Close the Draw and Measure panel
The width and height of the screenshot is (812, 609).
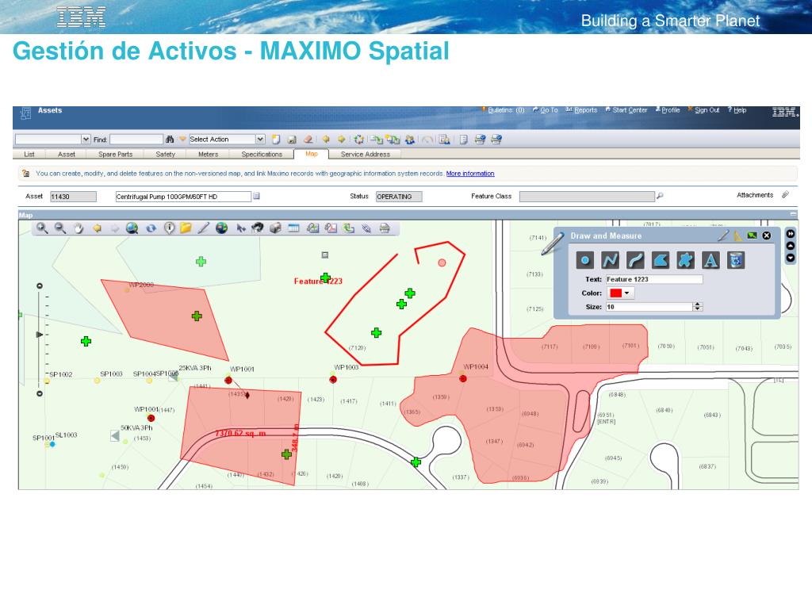pos(767,236)
